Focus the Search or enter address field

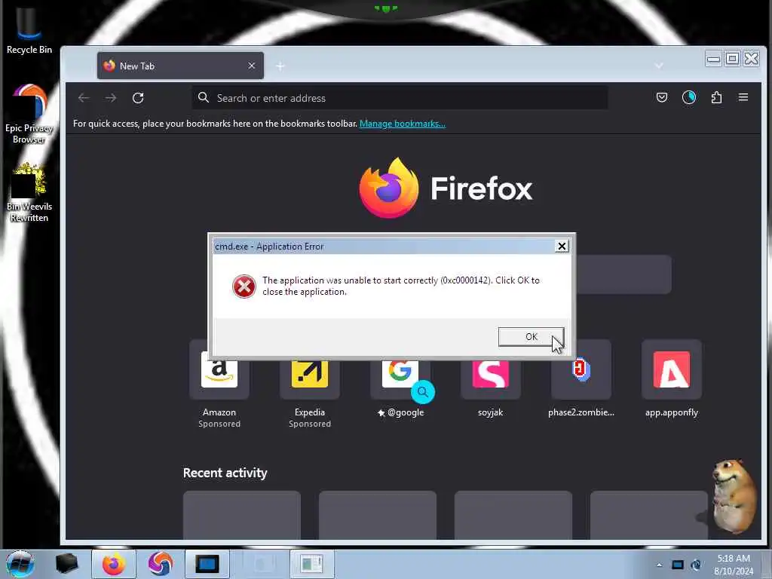pyautogui.click(x=400, y=98)
